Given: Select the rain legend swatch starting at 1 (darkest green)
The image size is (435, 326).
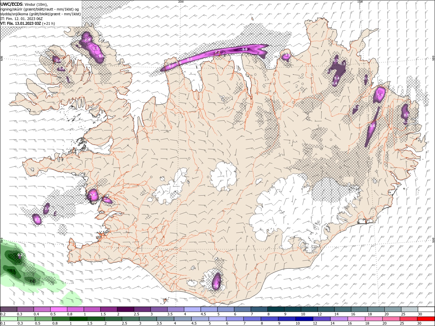Looking at the screenshot, I should (x=79, y=319).
